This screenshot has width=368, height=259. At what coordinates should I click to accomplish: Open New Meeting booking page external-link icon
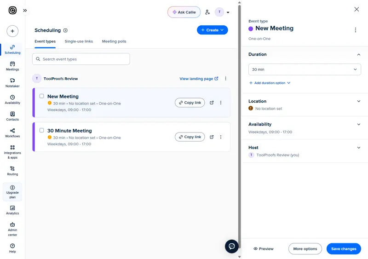pos(212,103)
